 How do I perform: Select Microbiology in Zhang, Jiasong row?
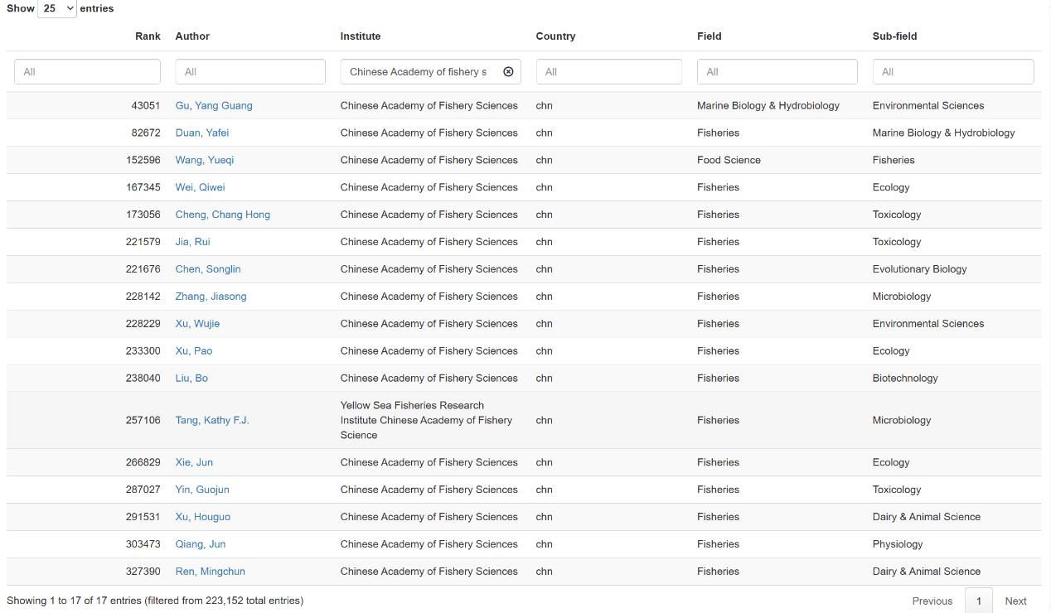pyautogui.click(x=902, y=297)
